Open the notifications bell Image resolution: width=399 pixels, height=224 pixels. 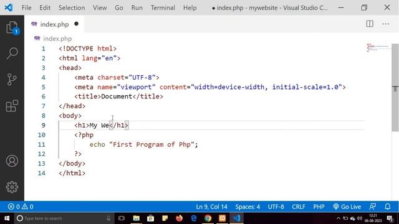click(388, 207)
